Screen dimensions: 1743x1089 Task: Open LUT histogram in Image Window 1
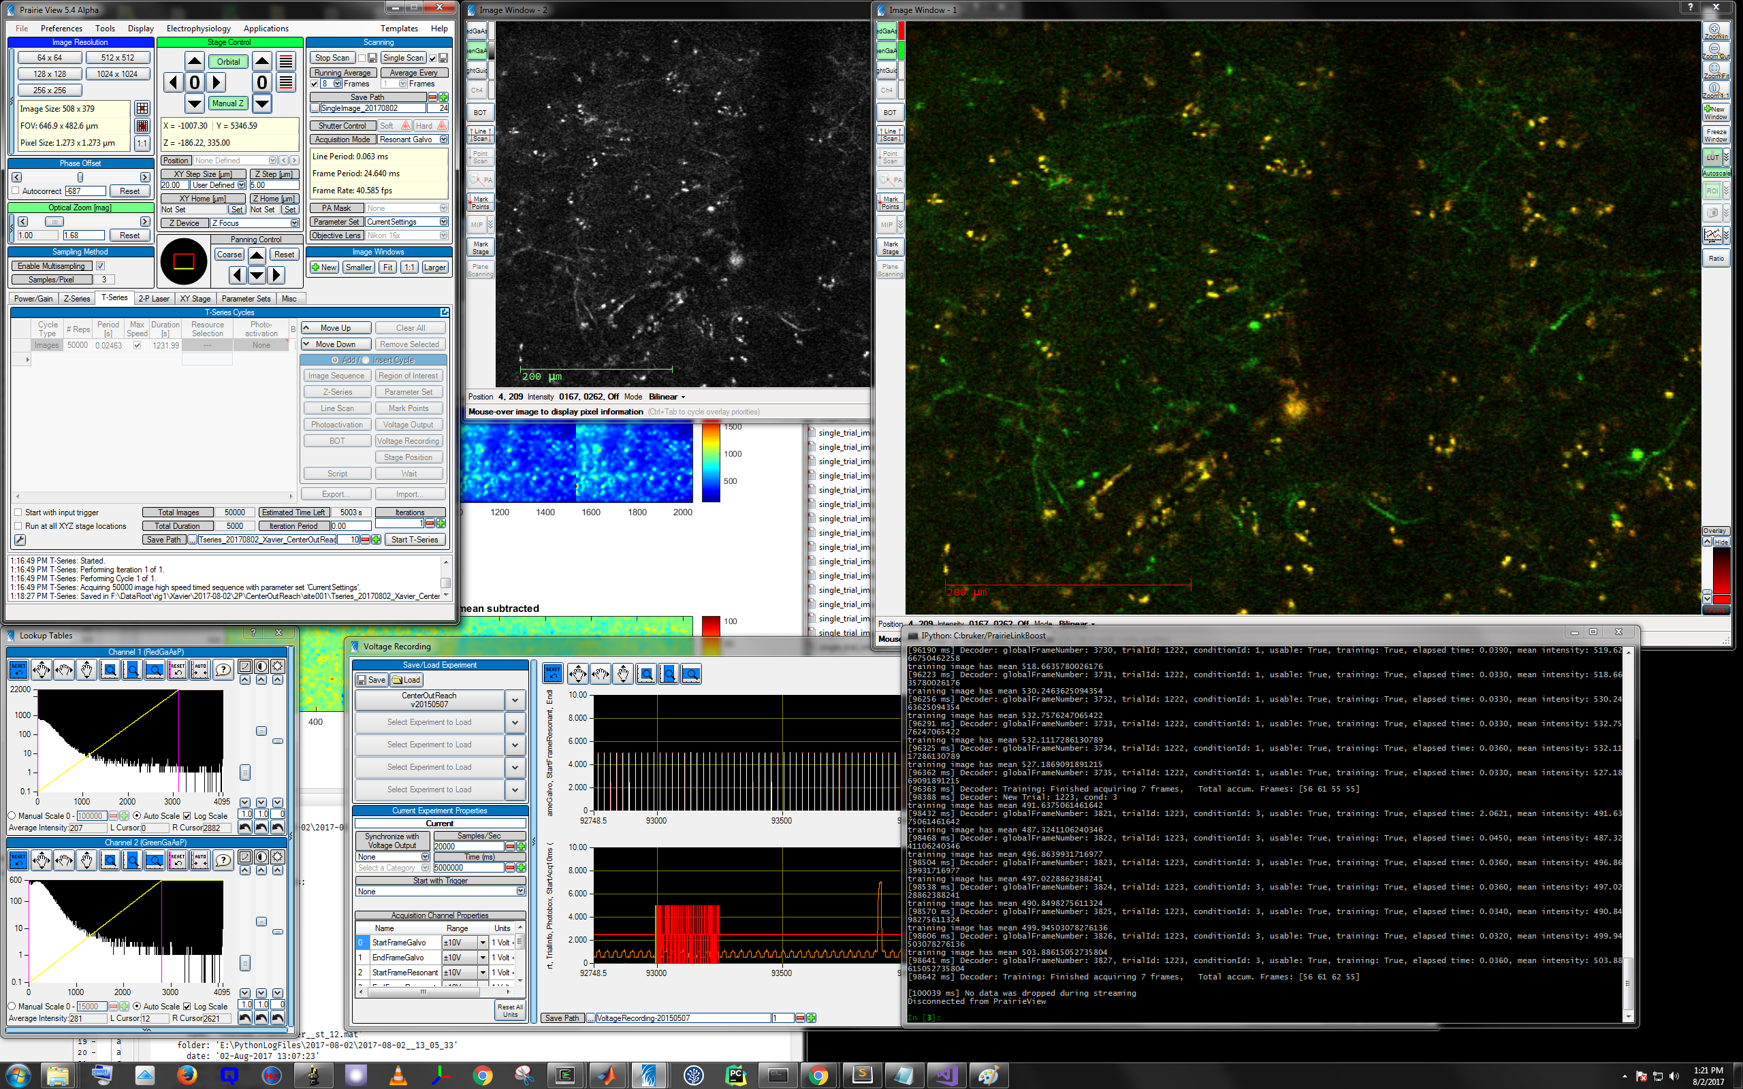(1712, 157)
